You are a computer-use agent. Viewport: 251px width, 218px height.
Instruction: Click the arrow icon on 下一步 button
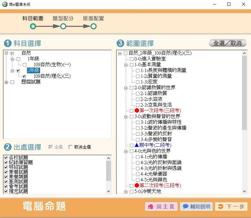[221, 206]
